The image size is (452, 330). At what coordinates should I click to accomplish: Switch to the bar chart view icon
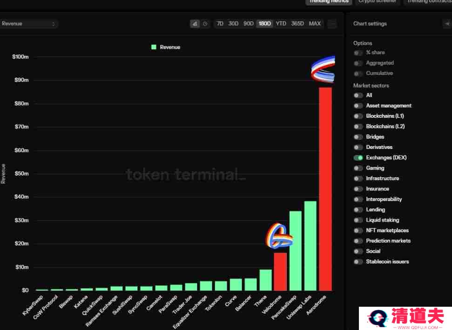coord(195,24)
